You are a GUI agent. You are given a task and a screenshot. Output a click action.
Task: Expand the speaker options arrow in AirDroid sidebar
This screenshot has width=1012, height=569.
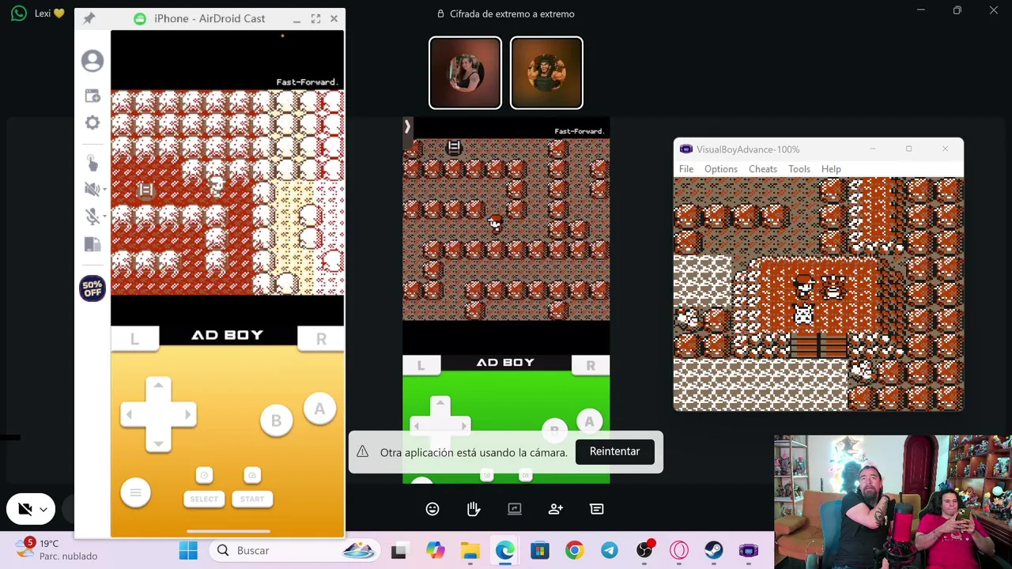(104, 190)
